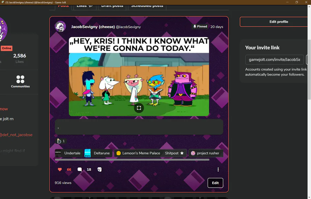Click the sticker reaction with count 1
Viewport: 311px width, 199px height.
click(61, 141)
